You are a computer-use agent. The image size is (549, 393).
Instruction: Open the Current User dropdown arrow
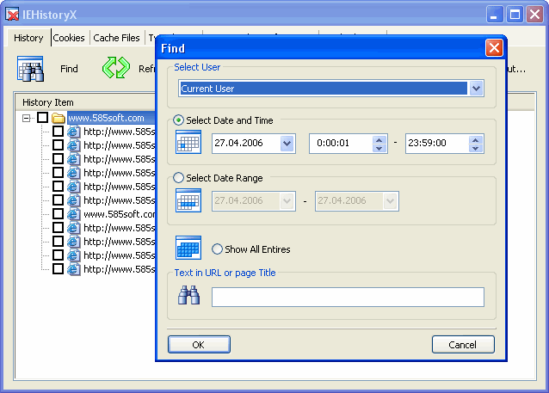click(476, 89)
